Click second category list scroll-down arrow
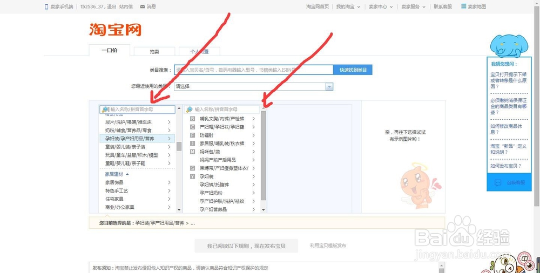This screenshot has height=273, width=540. (264, 210)
